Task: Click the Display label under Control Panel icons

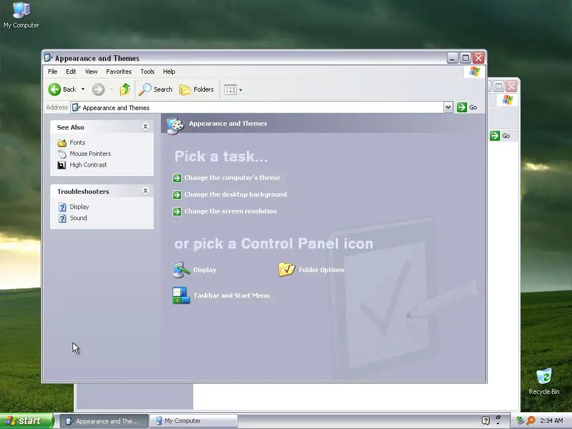Action: [x=204, y=270]
